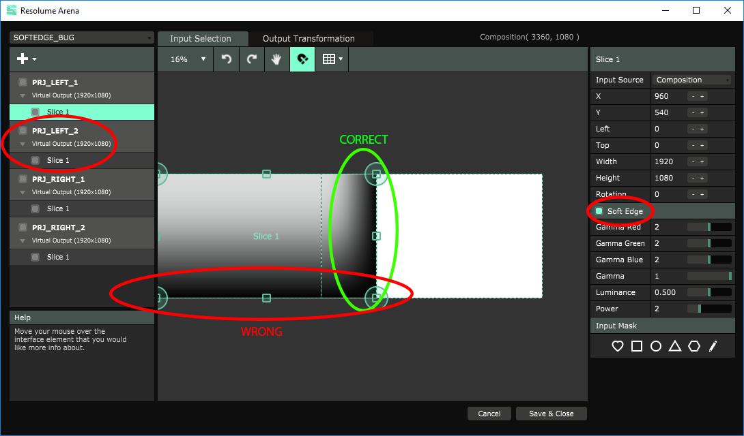
Task: Open the Input Source Composition dropdown
Action: pyautogui.click(x=692, y=80)
